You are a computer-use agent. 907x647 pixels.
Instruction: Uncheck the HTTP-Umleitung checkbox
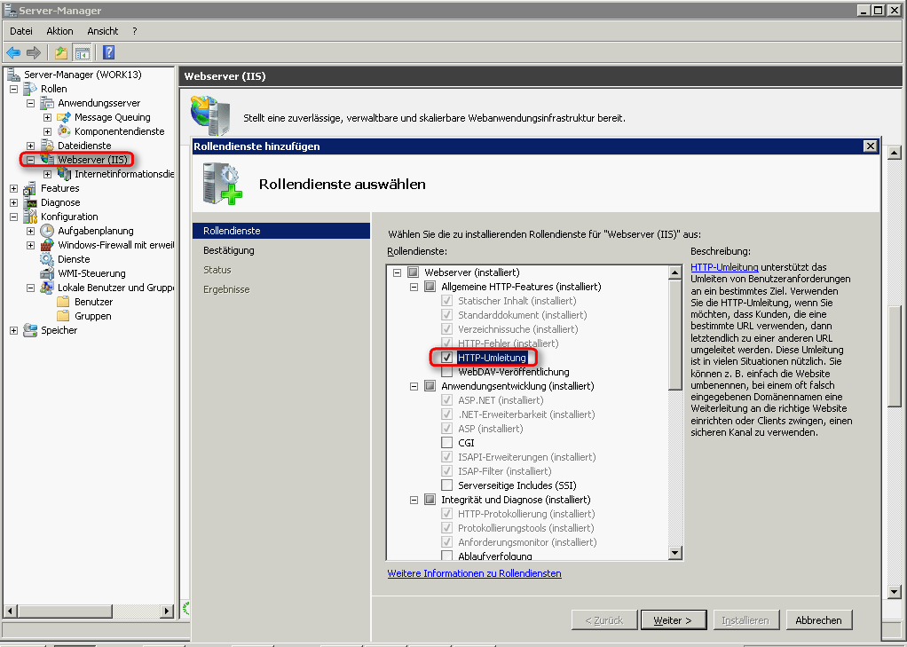[447, 358]
